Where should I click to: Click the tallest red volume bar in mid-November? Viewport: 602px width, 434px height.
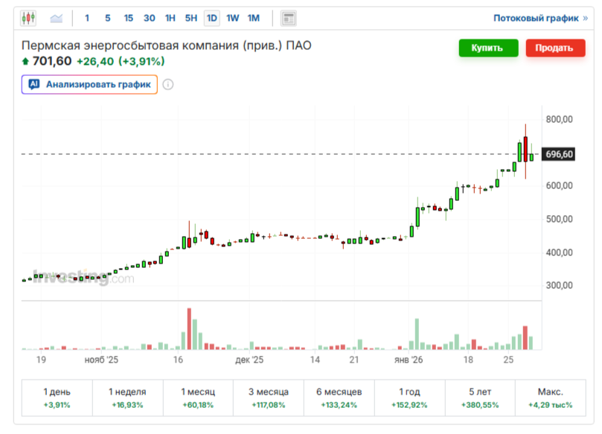coord(189,329)
